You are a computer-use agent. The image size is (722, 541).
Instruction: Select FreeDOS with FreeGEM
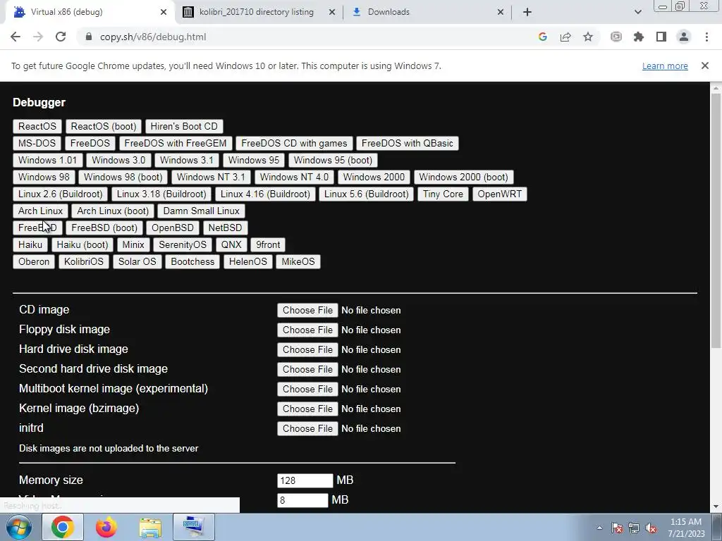(x=176, y=143)
